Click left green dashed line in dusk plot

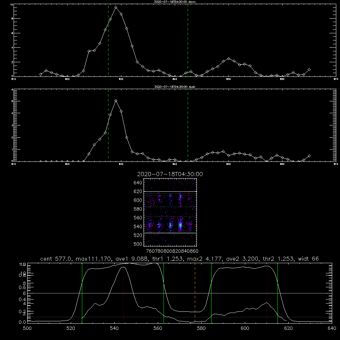tap(108, 125)
